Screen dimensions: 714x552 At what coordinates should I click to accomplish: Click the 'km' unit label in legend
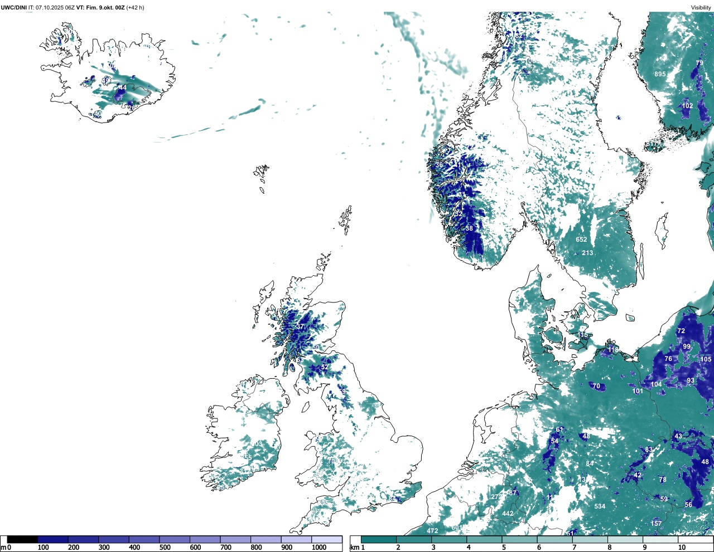point(354,548)
